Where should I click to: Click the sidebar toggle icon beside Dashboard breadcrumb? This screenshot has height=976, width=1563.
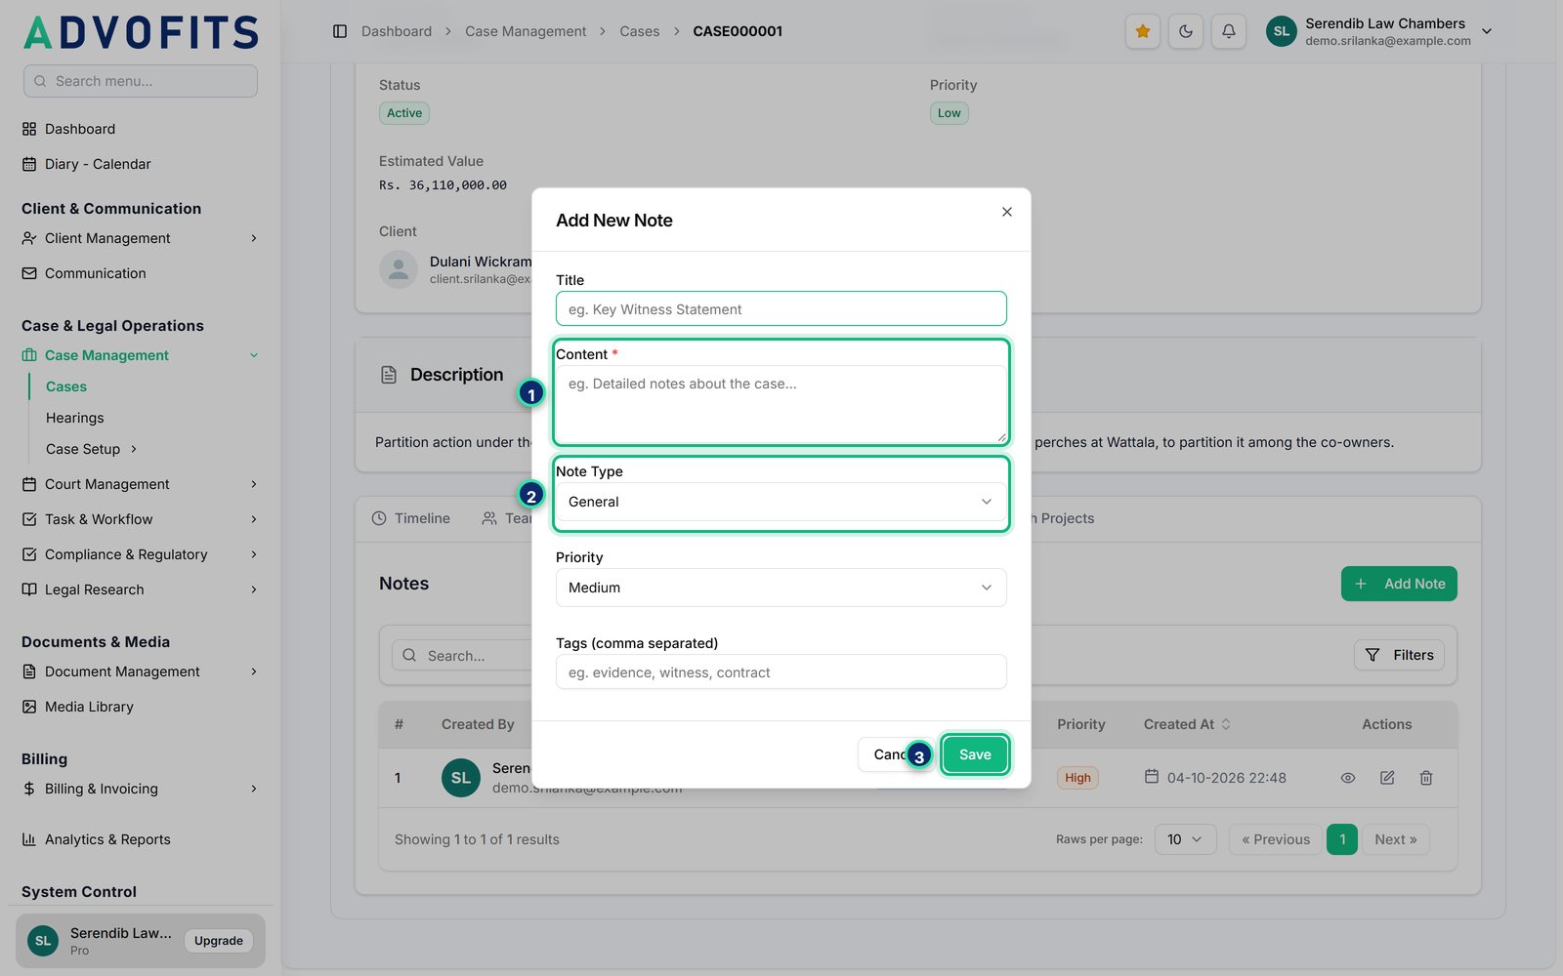point(340,31)
